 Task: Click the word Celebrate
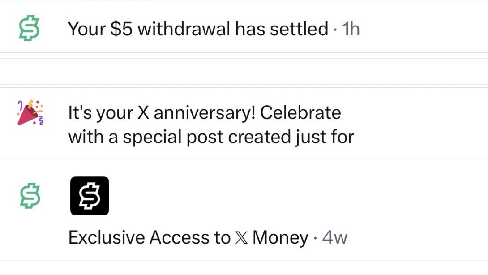point(300,112)
